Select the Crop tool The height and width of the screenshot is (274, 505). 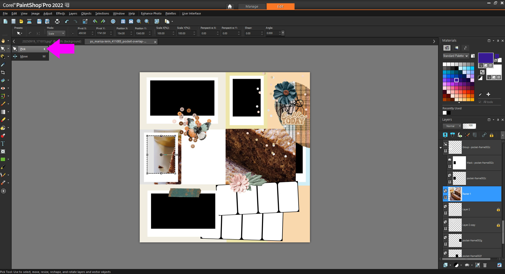coord(3,72)
